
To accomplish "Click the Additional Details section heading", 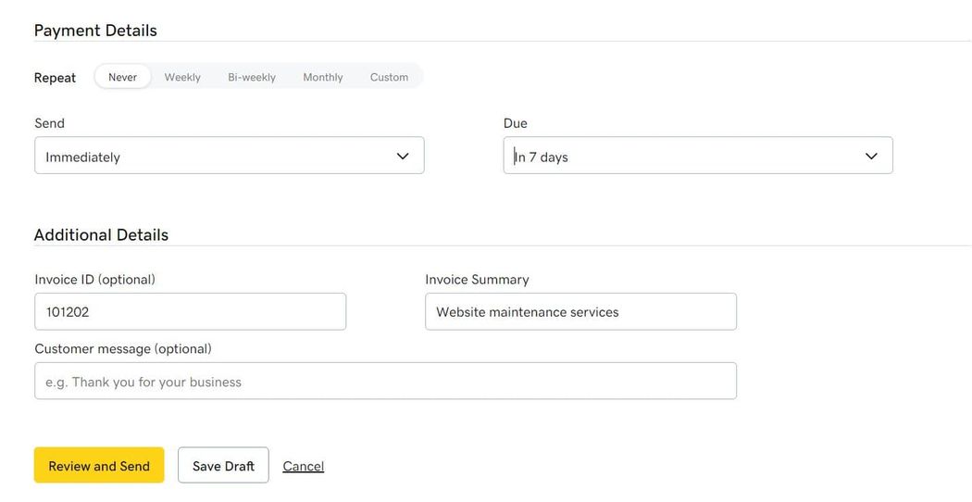I will 101,234.
